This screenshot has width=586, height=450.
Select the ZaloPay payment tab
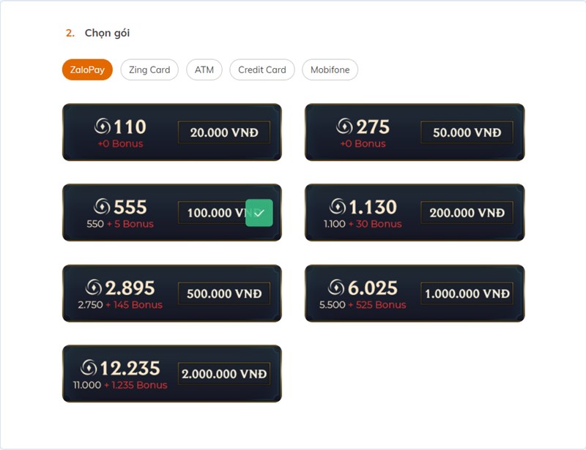coord(87,70)
